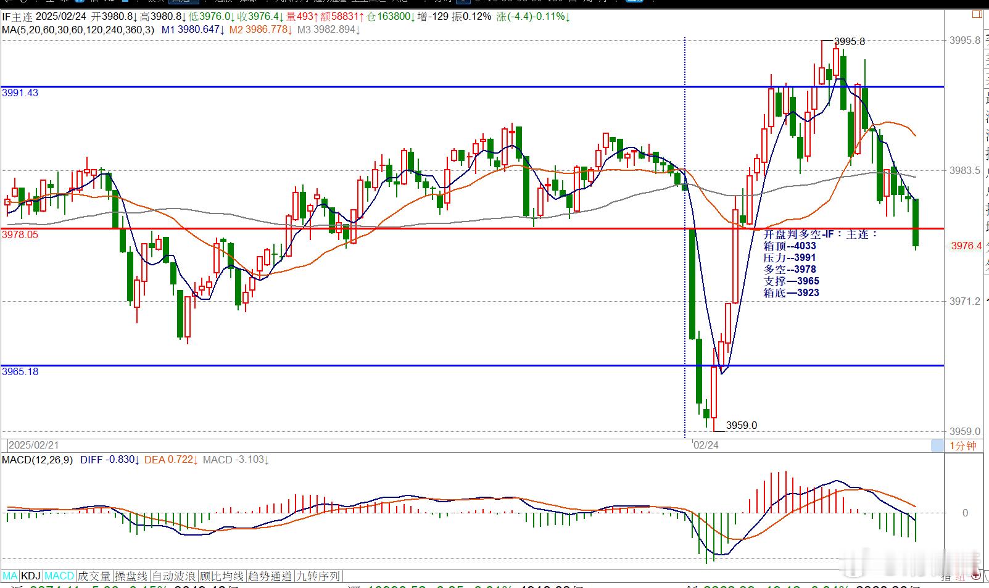
Task: Click the 3971.2 price axis label
Action: tap(965, 301)
